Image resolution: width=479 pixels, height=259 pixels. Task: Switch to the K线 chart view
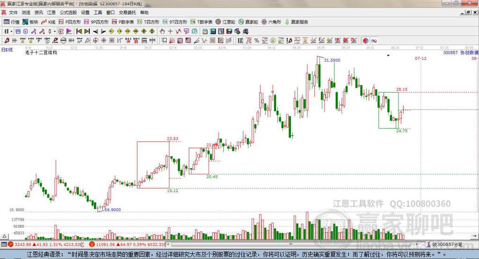(x=48, y=22)
